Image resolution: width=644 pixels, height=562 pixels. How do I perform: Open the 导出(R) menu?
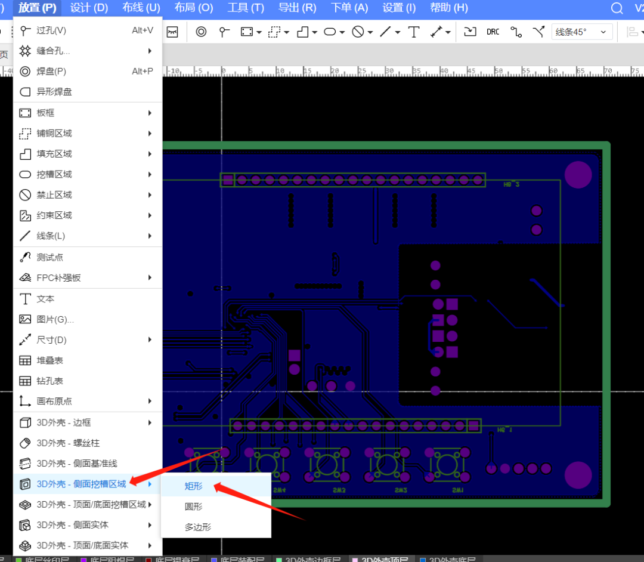click(x=298, y=8)
